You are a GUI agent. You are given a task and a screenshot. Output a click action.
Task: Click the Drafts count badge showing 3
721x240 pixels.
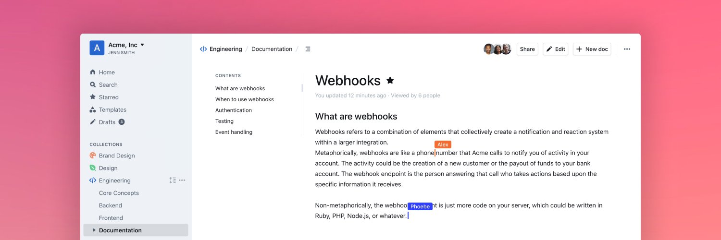(122, 122)
